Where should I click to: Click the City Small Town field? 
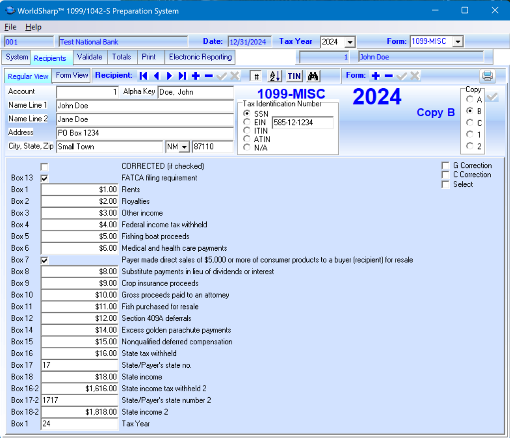click(110, 147)
